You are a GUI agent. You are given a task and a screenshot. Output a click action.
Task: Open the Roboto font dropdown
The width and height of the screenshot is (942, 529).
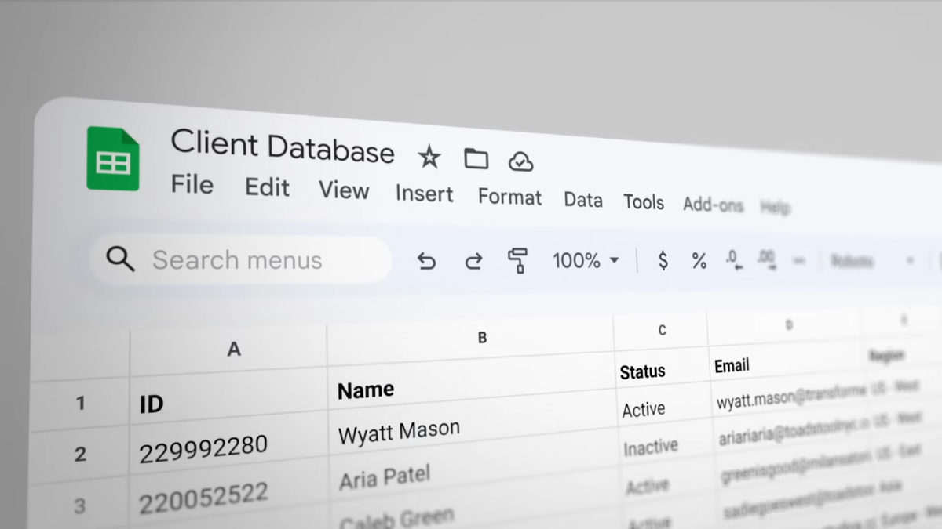[x=871, y=261]
